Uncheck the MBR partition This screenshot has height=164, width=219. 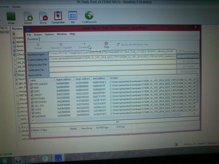point(32,88)
